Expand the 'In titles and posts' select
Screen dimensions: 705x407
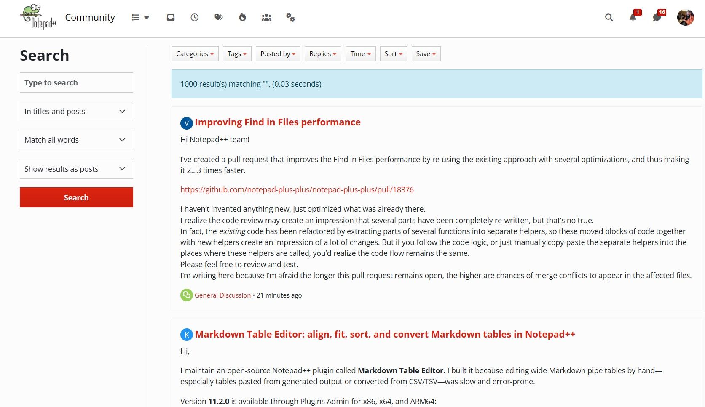pyautogui.click(x=76, y=111)
